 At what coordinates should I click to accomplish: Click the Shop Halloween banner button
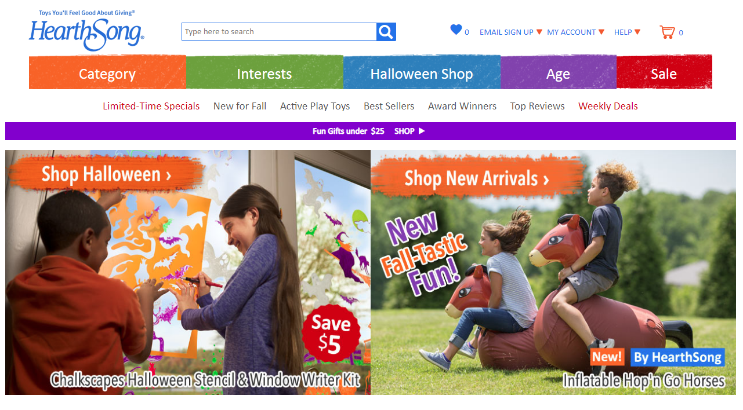tap(106, 173)
